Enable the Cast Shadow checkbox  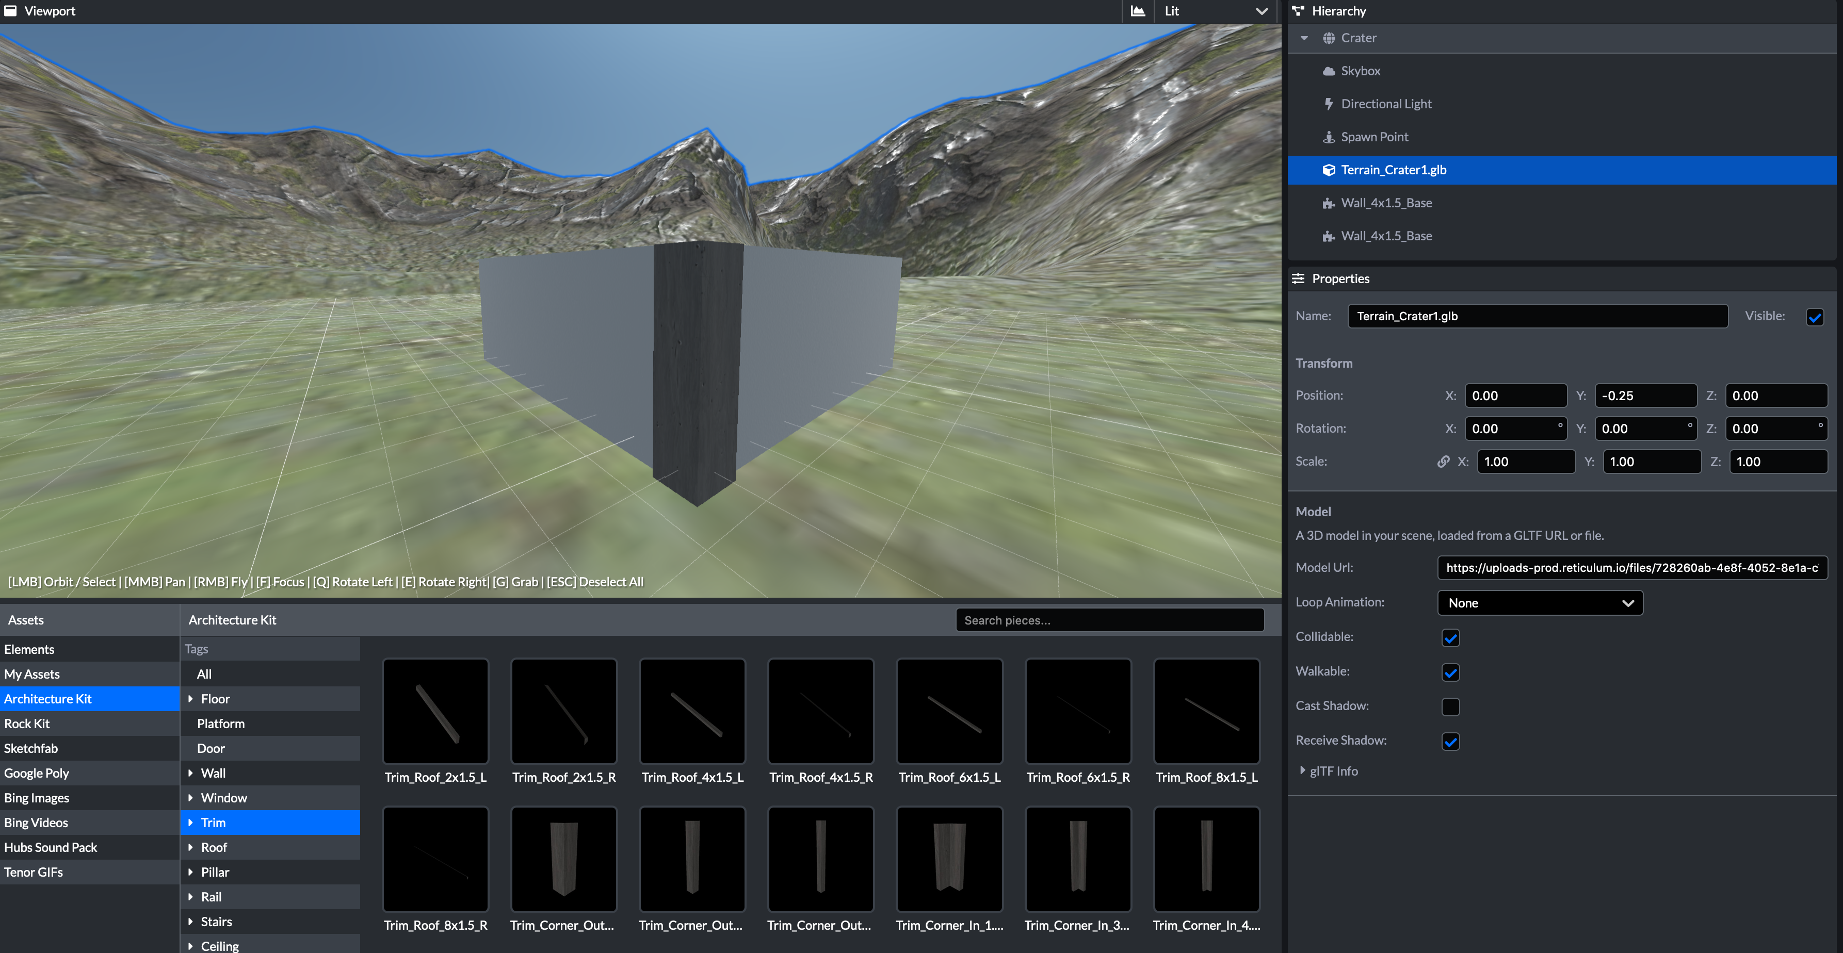coord(1450,706)
